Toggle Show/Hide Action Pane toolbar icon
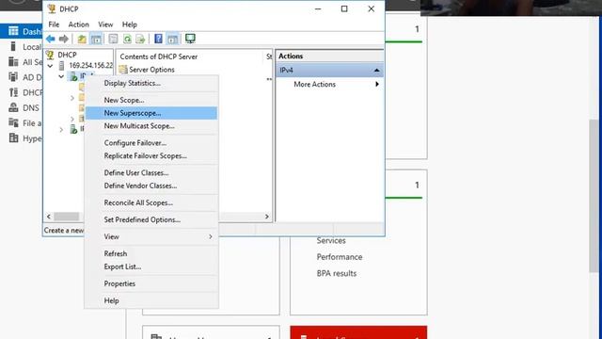Image resolution: width=602 pixels, height=339 pixels. click(173, 39)
